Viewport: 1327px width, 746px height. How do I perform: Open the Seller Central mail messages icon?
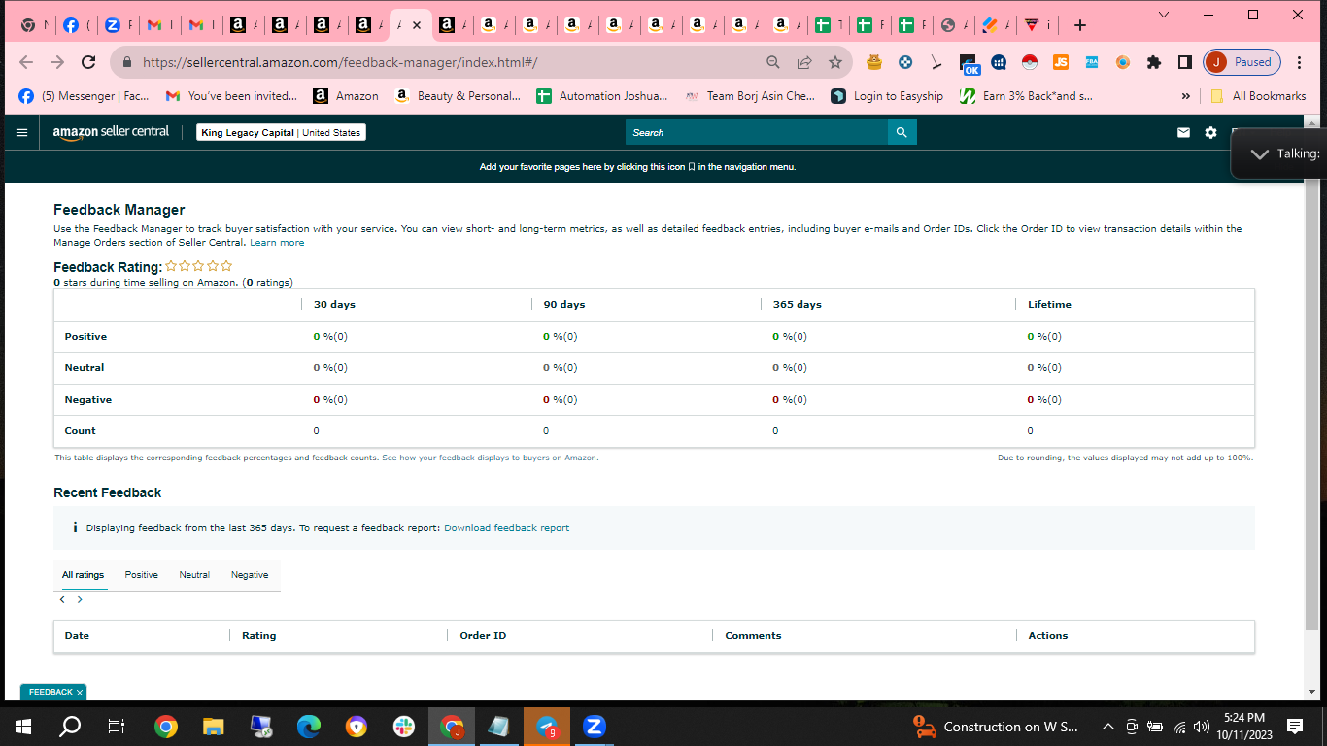click(x=1183, y=132)
